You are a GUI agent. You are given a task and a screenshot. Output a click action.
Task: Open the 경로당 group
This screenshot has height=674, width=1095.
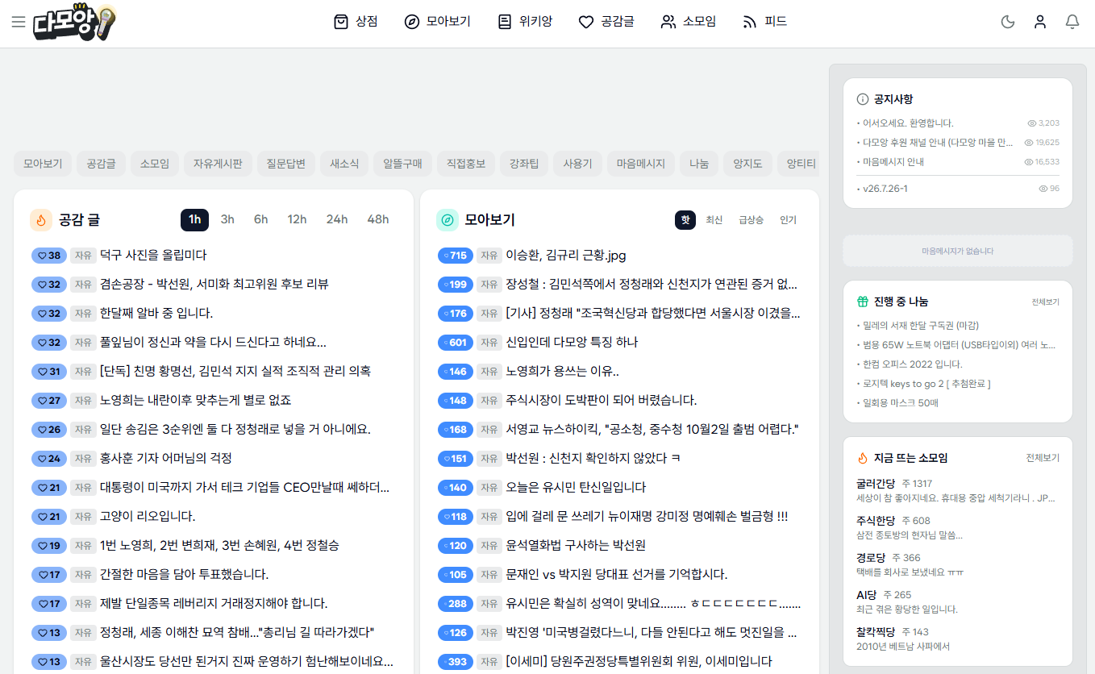click(870, 558)
